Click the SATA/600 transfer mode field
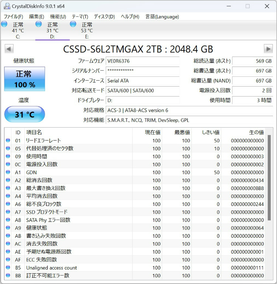 point(143,91)
